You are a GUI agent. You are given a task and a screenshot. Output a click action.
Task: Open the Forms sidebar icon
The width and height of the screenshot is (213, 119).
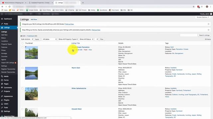coord(2,80)
